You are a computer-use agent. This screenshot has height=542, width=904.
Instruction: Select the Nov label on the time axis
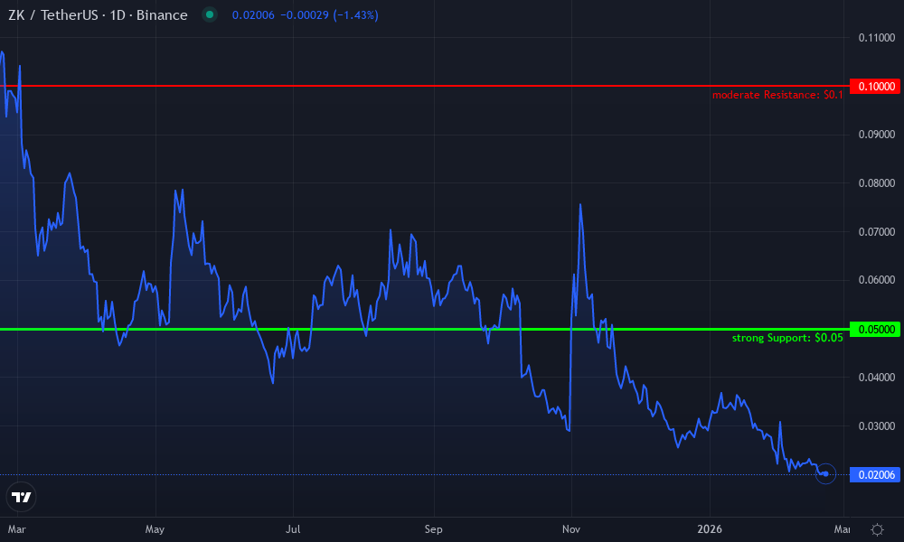click(x=570, y=529)
